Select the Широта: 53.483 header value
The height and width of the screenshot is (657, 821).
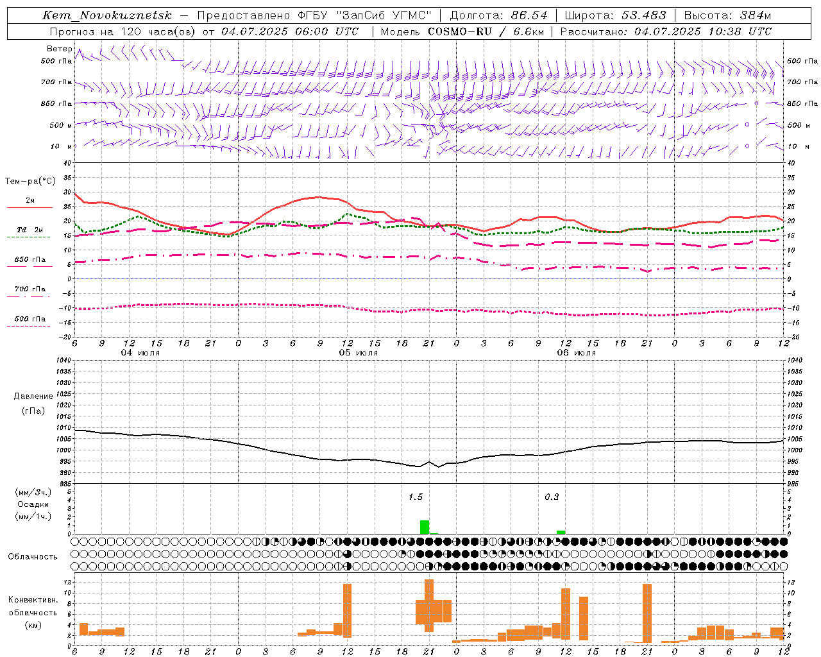coord(616,15)
